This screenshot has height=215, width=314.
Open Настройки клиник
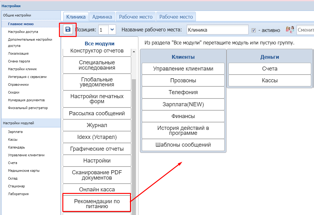pyautogui.click(x=22, y=69)
